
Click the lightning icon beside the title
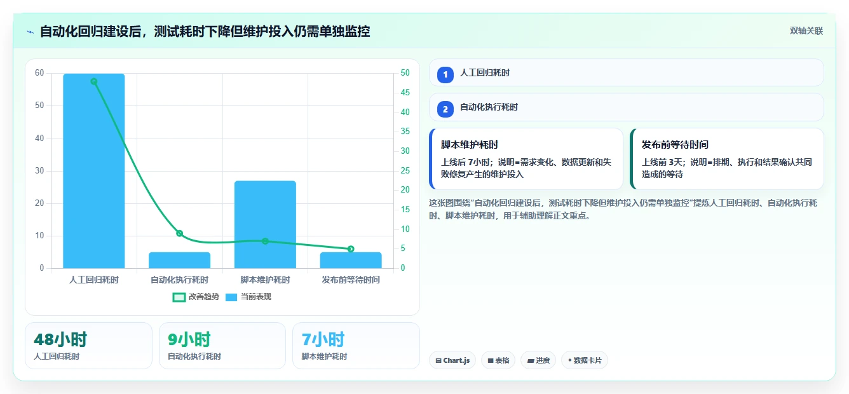pos(30,32)
